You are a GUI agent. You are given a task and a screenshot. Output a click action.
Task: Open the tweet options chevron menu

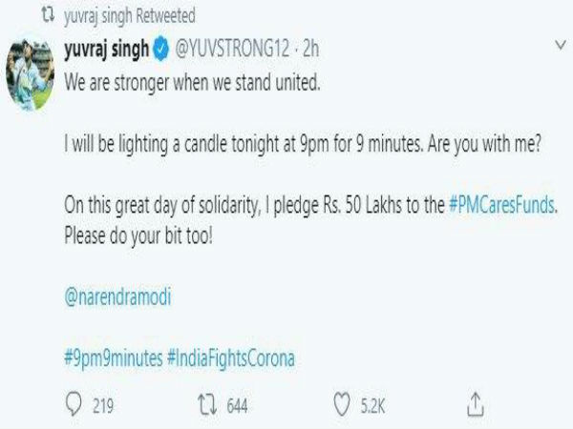pyautogui.click(x=561, y=45)
